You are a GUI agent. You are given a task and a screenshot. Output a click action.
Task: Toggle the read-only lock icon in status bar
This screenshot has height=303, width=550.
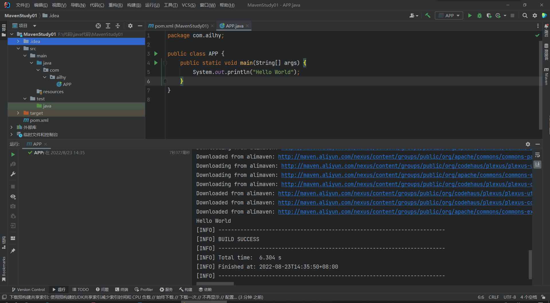click(x=543, y=297)
